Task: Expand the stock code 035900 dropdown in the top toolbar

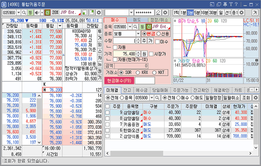Action: point(18,13)
